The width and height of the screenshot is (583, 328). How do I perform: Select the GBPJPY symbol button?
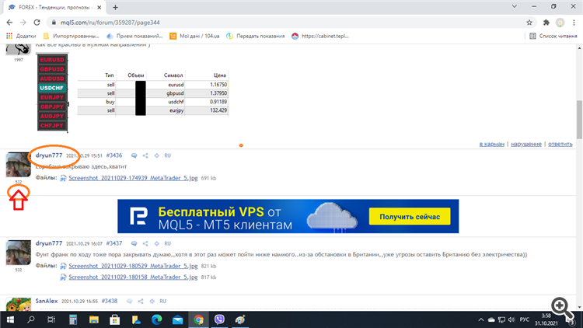52,106
